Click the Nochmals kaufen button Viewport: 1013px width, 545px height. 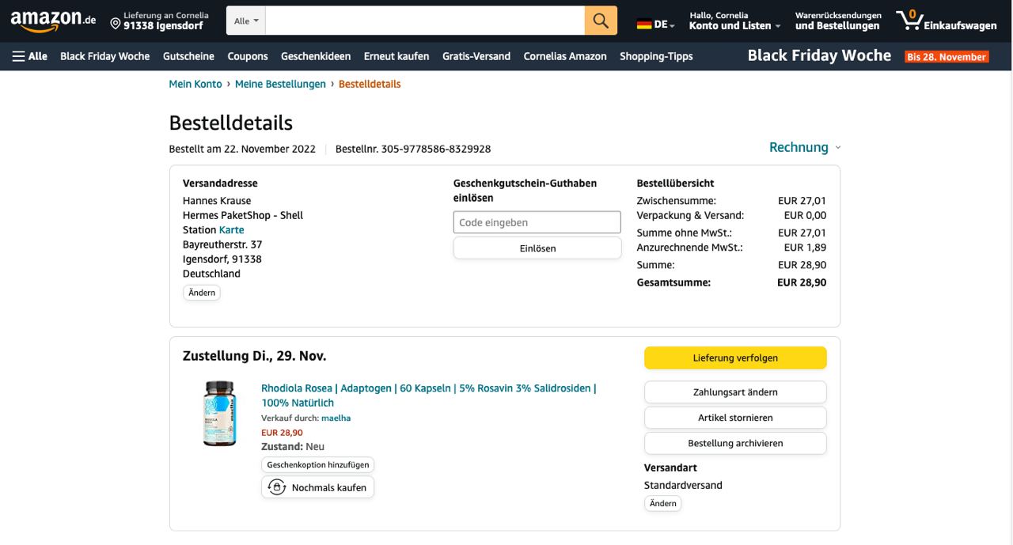tap(317, 487)
